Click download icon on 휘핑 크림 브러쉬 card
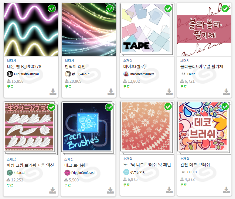235x199 pixels. click(x=53, y=190)
